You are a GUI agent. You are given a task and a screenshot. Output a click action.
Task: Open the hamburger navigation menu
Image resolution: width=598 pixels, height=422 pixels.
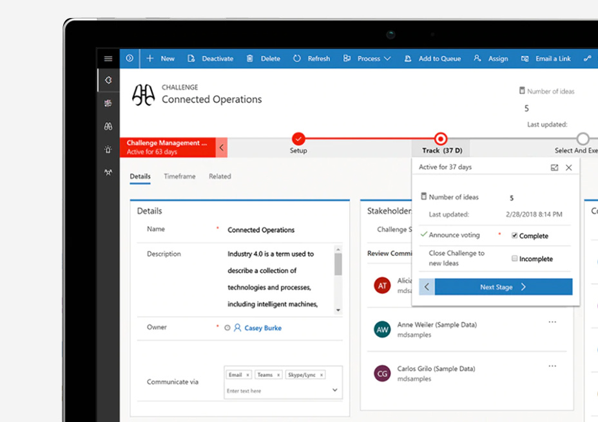tap(108, 59)
